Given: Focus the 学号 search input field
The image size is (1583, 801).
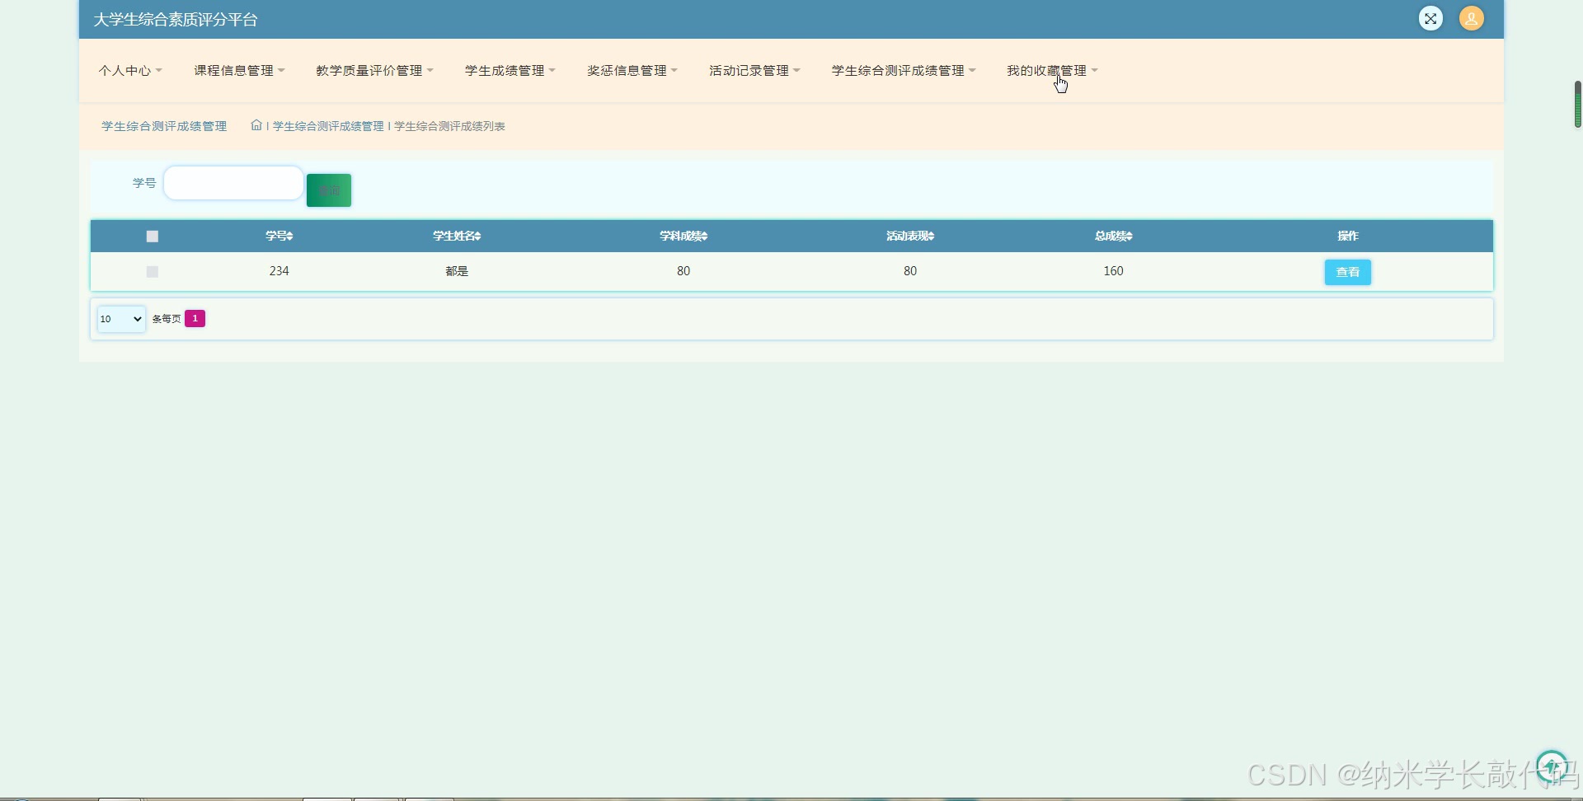Looking at the screenshot, I should 233,183.
